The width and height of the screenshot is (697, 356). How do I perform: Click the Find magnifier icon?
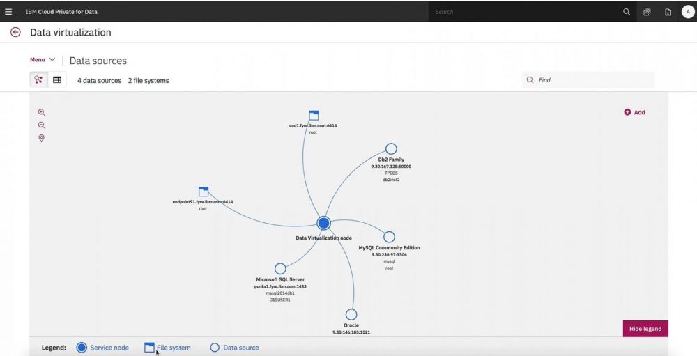[x=530, y=80]
